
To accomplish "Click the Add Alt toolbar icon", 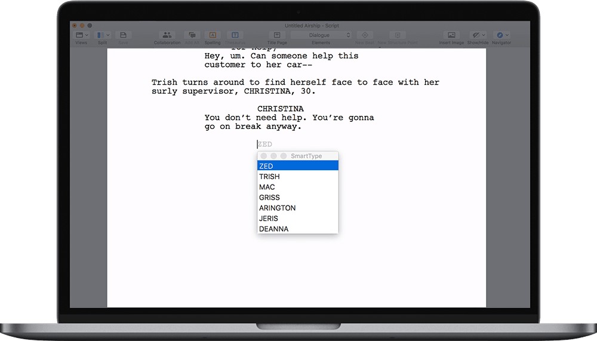I will pos(192,35).
